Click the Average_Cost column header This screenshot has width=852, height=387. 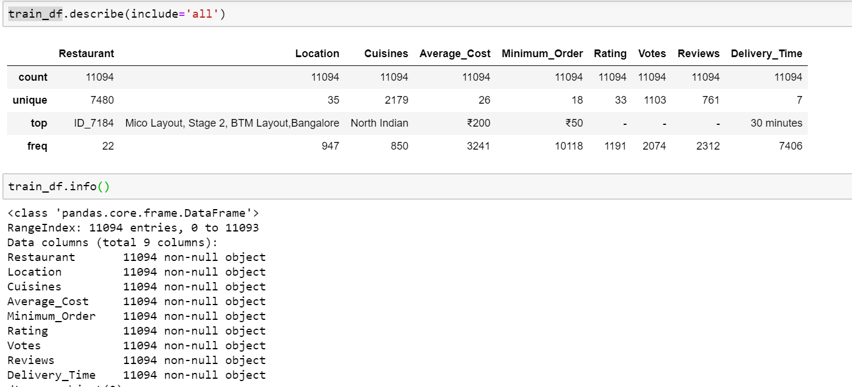[x=455, y=54]
